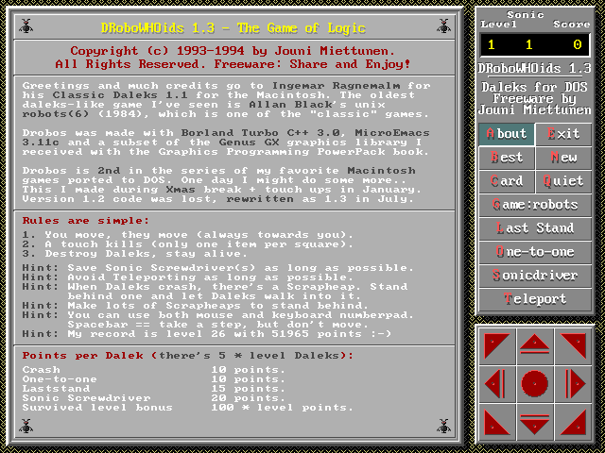Click the One-to-one button
Image resolution: width=605 pixels, height=453 pixels.
[535, 252]
